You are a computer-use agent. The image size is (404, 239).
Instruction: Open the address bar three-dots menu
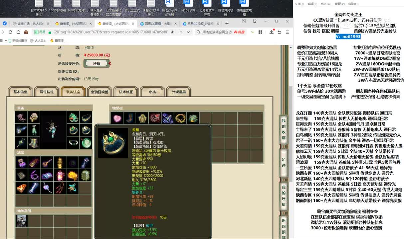click(x=180, y=32)
